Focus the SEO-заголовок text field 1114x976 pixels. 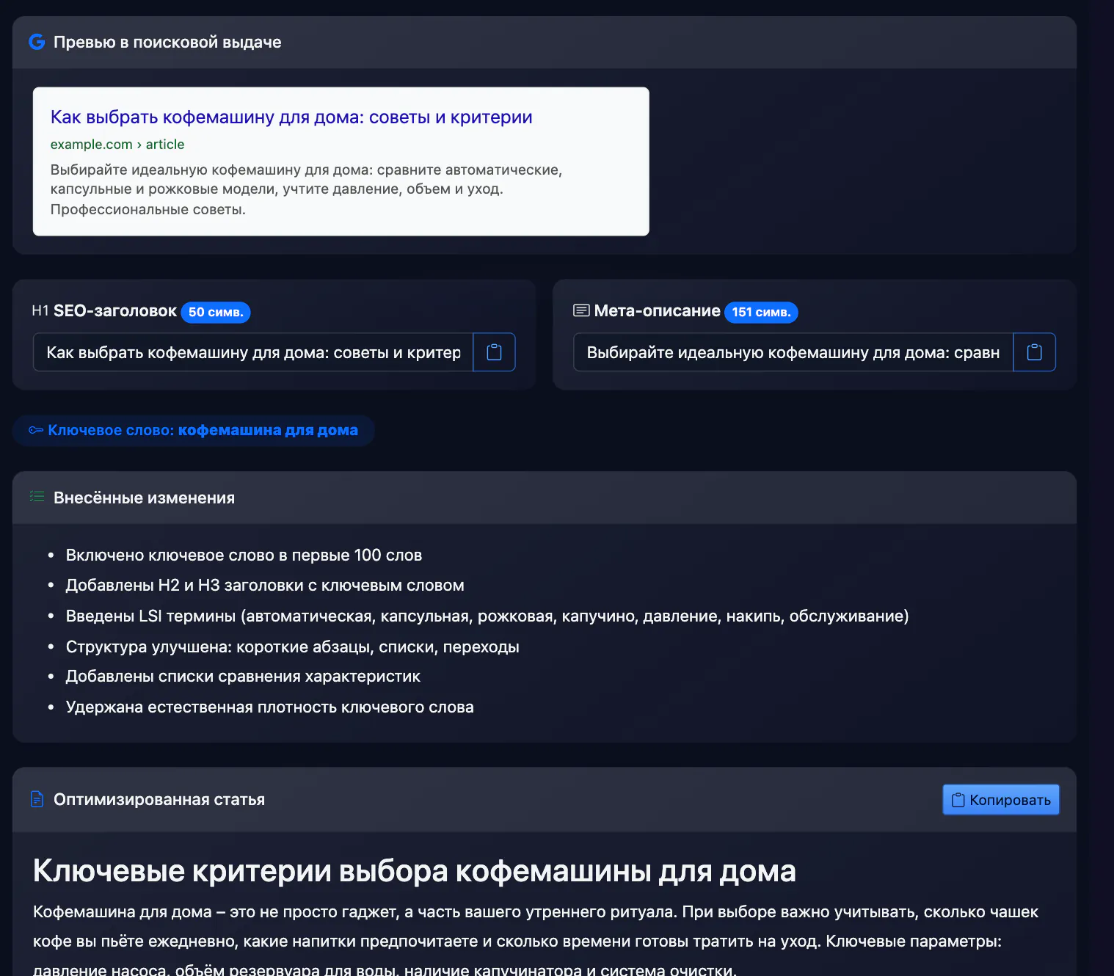click(253, 352)
